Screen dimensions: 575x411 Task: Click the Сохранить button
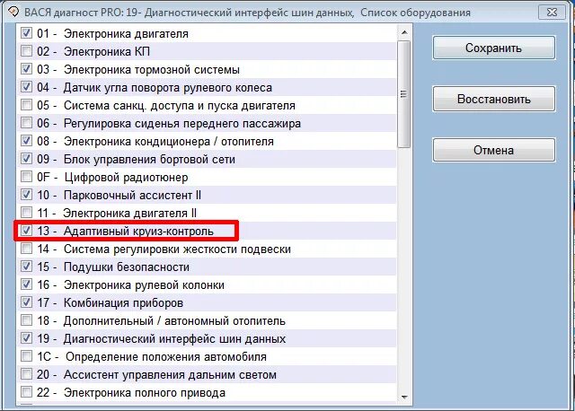click(493, 48)
